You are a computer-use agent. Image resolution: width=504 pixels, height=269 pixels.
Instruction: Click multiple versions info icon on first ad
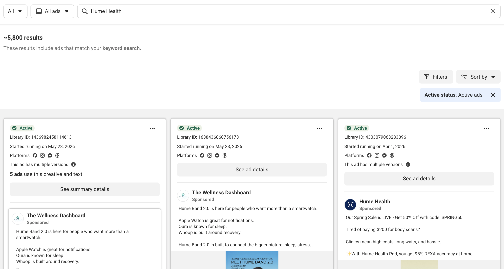[73, 164]
